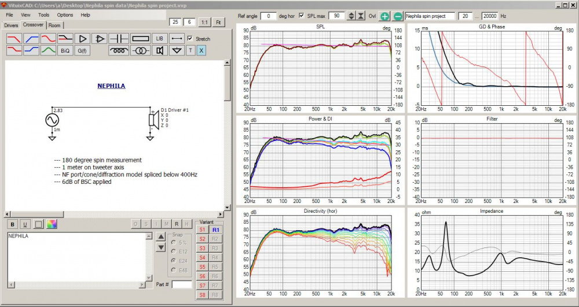Add the green band-pass filter block
579x307 pixels.
tap(48, 50)
